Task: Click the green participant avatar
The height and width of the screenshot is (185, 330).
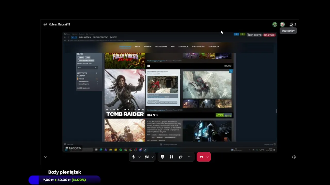Action: pyautogui.click(x=275, y=24)
